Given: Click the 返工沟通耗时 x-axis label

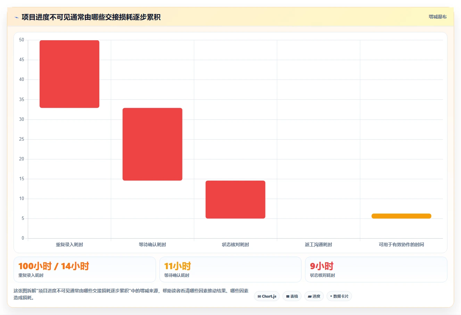Looking at the screenshot, I should (x=319, y=244).
